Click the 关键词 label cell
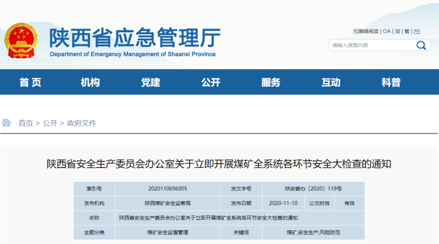The image size is (439, 244). tap(241, 232)
